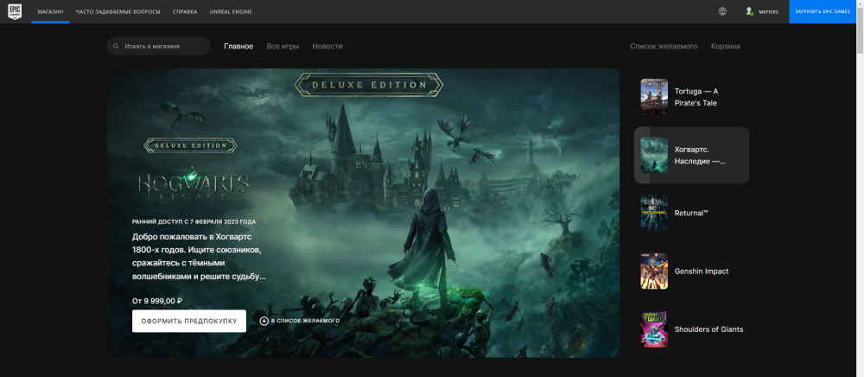Focus the Искать в магазине search field
This screenshot has width=864, height=377.
(159, 47)
